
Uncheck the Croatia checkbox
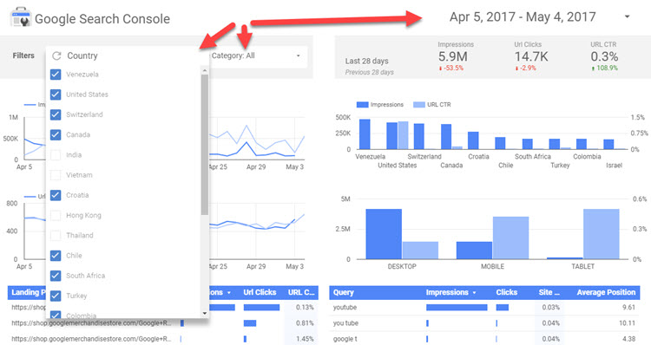pos(56,195)
